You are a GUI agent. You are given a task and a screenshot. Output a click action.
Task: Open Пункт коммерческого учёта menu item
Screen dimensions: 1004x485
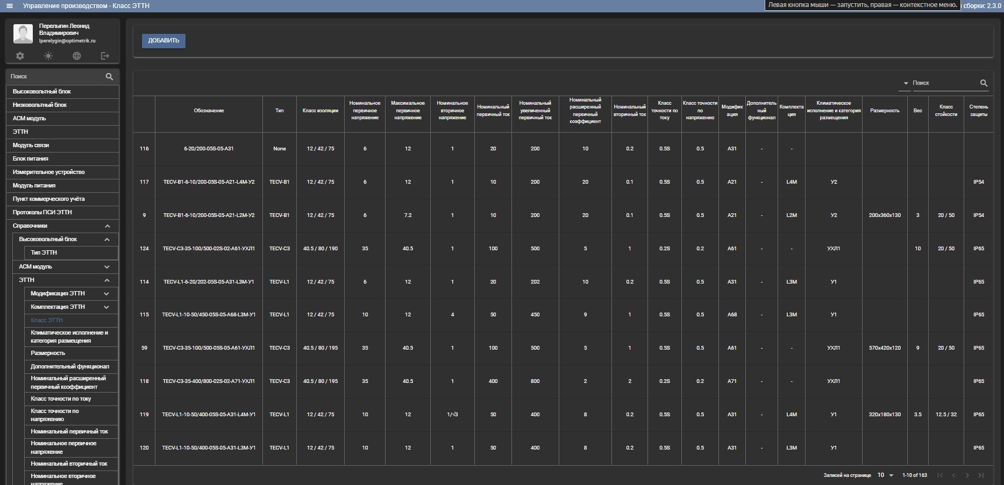62,199
